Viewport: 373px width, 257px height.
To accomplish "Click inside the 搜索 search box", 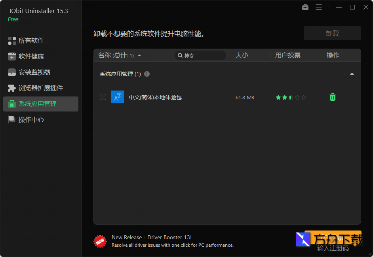I will [200, 55].
